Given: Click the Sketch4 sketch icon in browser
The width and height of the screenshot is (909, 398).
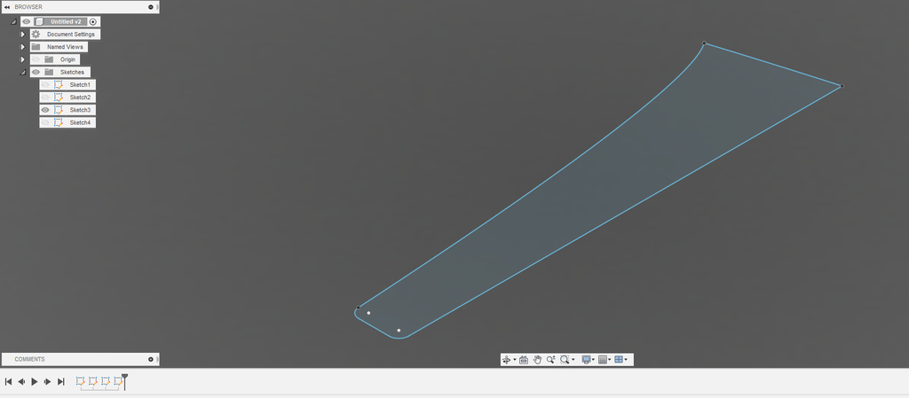Looking at the screenshot, I should pyautogui.click(x=58, y=122).
